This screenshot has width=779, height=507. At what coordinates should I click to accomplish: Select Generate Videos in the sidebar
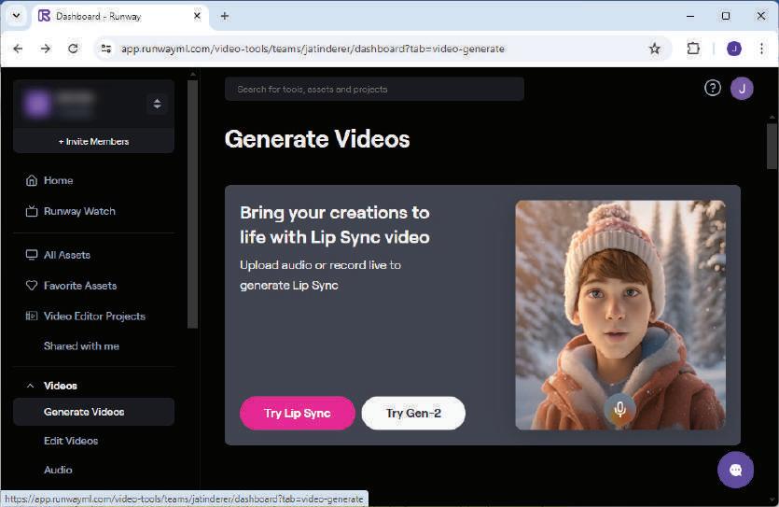point(94,412)
